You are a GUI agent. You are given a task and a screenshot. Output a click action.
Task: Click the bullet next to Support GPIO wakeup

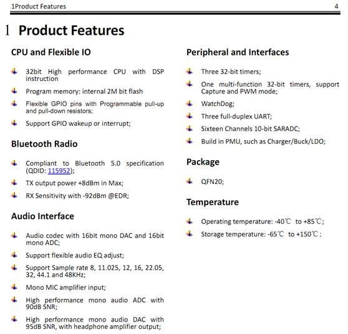tap(14, 123)
